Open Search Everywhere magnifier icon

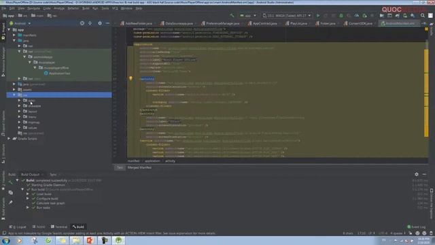tap(423, 16)
